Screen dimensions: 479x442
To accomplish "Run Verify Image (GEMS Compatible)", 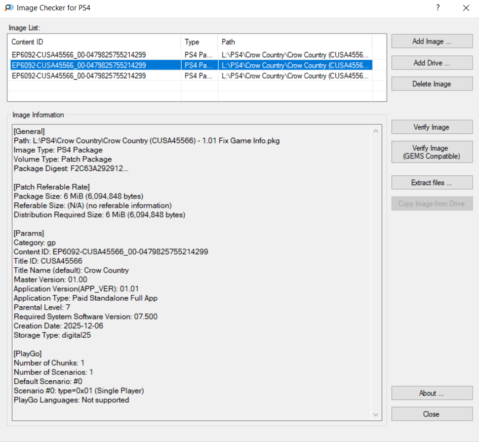I will click(432, 152).
